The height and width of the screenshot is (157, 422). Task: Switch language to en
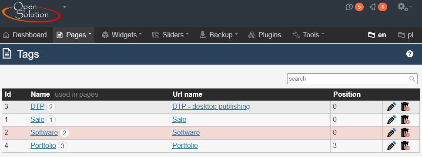pos(377,35)
